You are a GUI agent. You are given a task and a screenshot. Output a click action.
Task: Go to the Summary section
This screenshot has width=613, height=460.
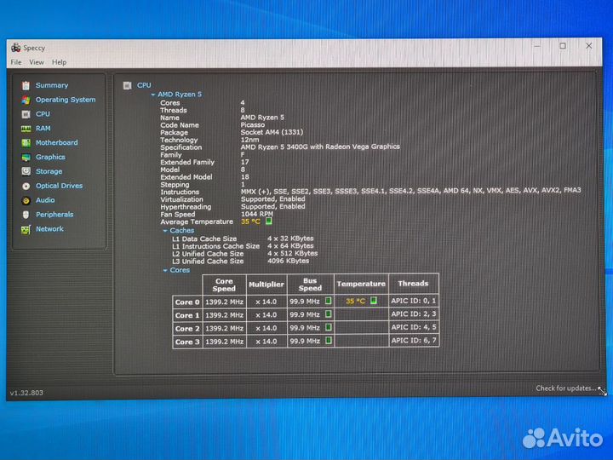click(52, 85)
